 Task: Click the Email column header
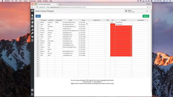pyautogui.click(x=70, y=20)
